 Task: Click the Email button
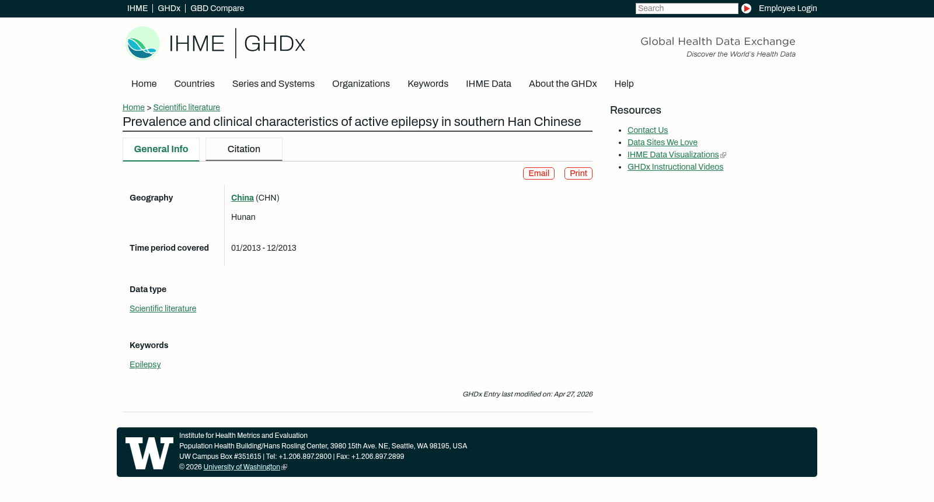539,174
